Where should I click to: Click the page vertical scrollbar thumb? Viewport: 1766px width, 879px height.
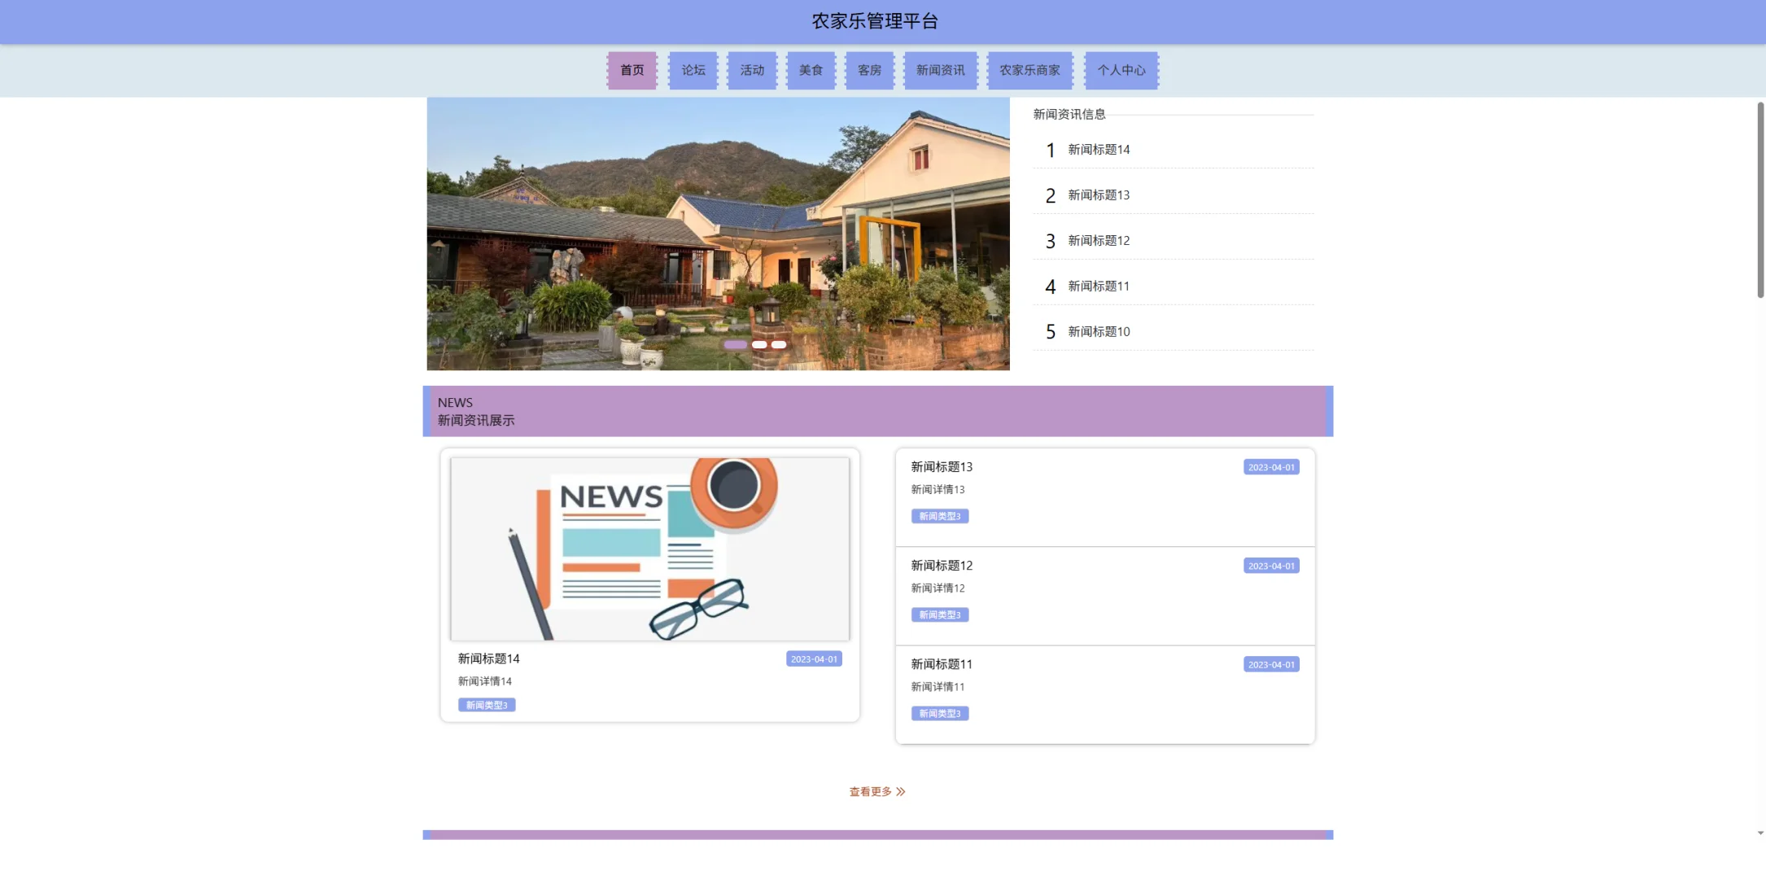click(1759, 199)
